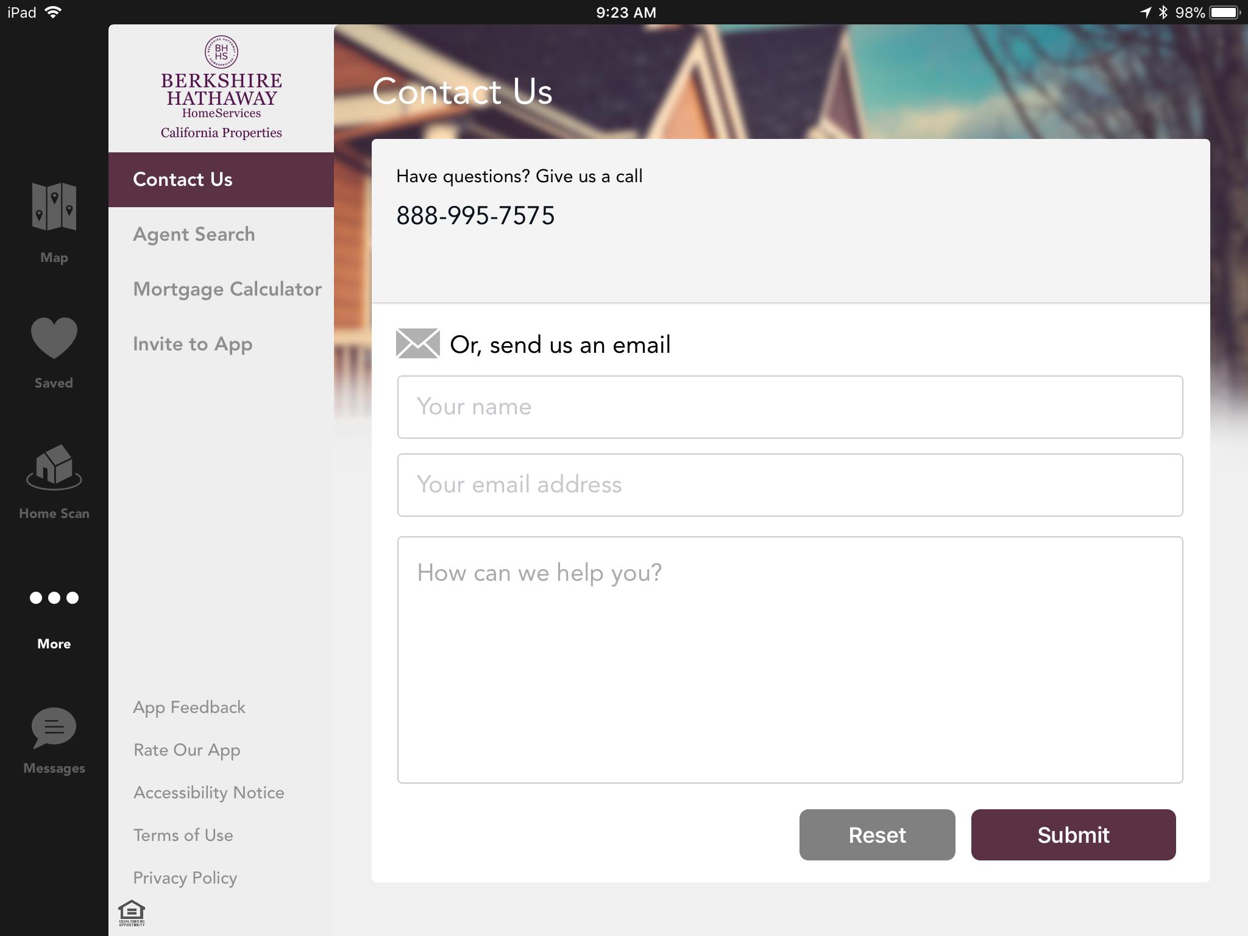Viewport: 1248px width, 936px height.
Task: Open the Rate Our App link
Action: 187,750
